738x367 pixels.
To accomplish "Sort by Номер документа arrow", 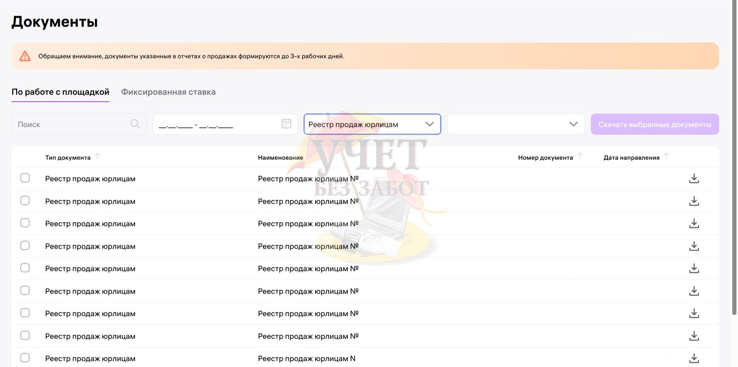I will (580, 156).
